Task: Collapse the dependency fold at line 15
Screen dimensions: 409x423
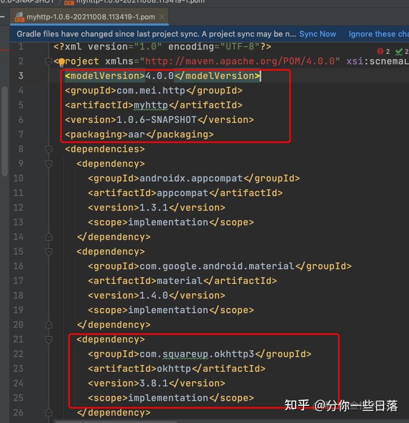Action: tap(49, 251)
